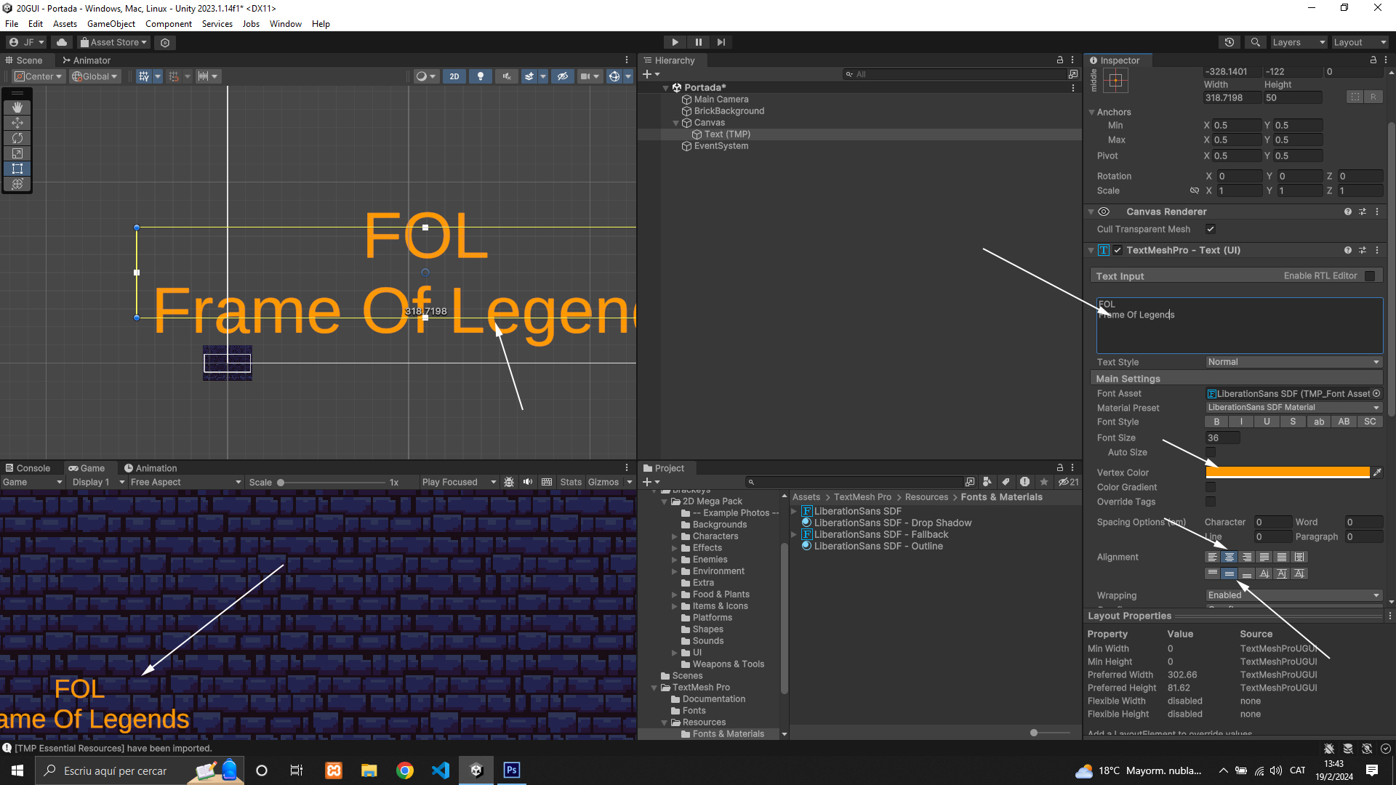
Task: Select the Hand view tool
Action: pyautogui.click(x=17, y=108)
